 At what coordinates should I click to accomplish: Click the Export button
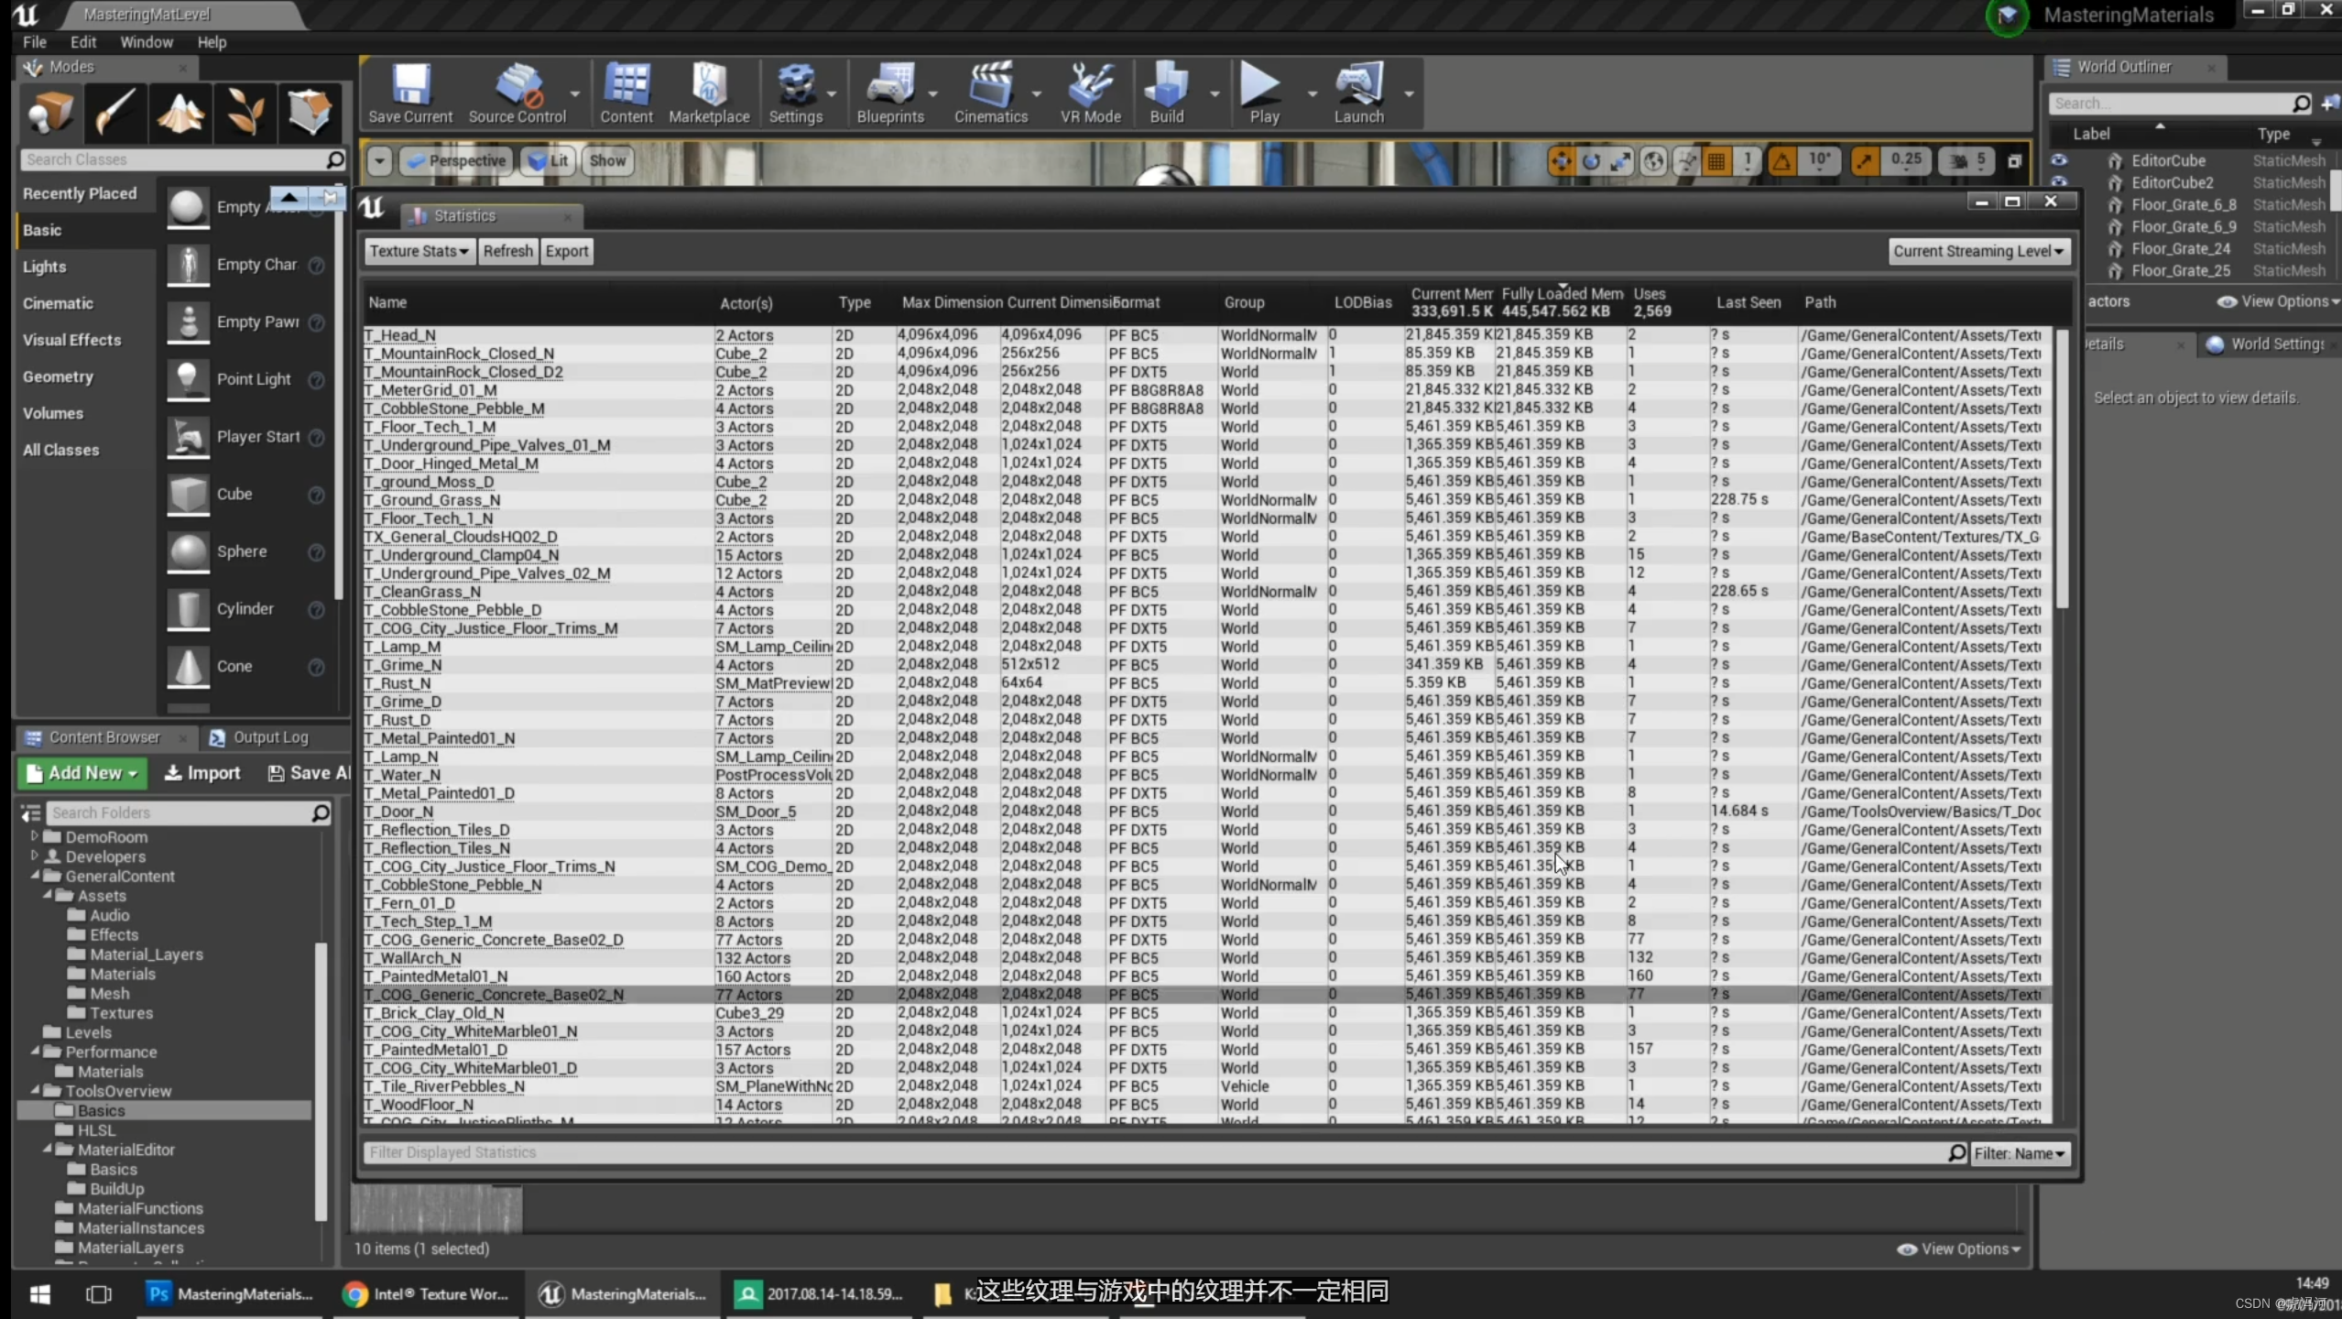(x=567, y=251)
